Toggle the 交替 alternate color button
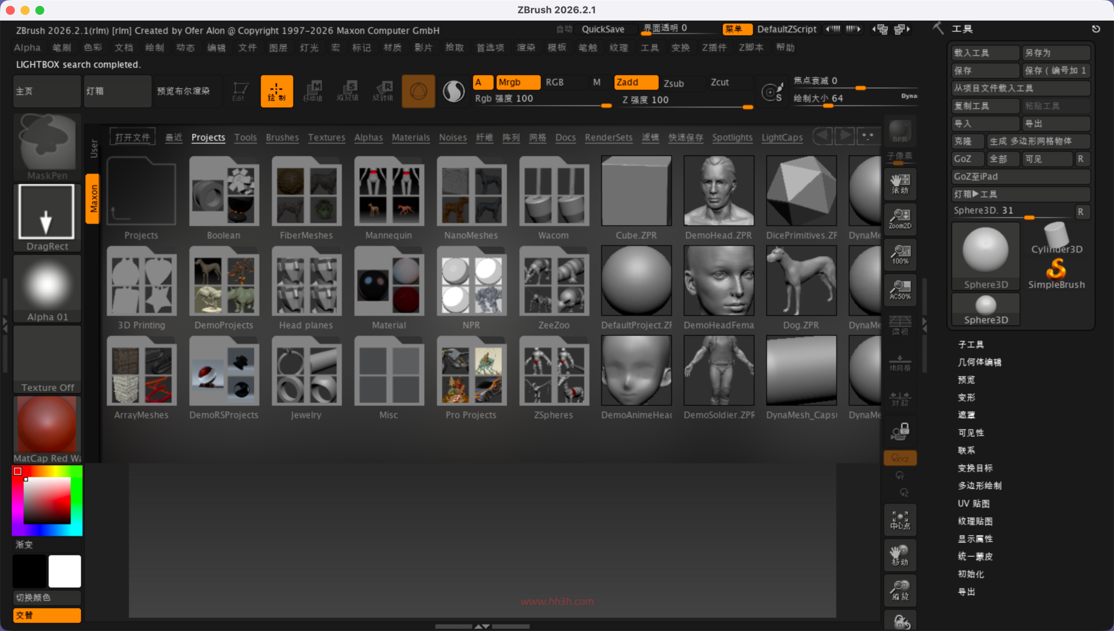The height and width of the screenshot is (631, 1114). click(x=47, y=615)
